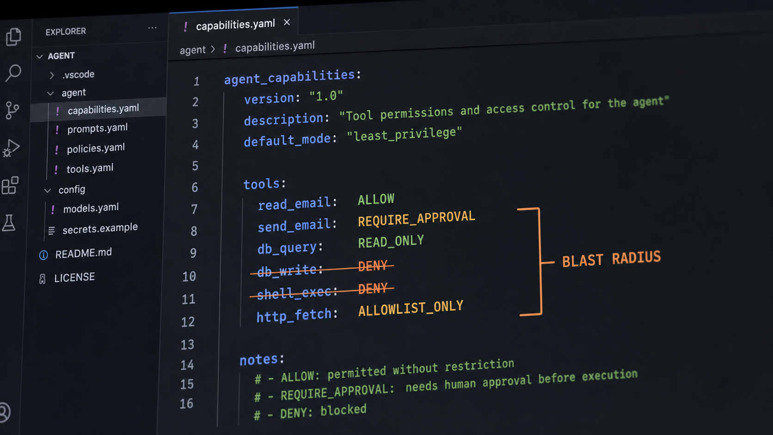Click the "least_privilege" default_mode value

(x=405, y=134)
